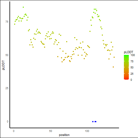This screenshot has width=138, height=138.
Task: Click the legend label 50
Action: (132, 68)
